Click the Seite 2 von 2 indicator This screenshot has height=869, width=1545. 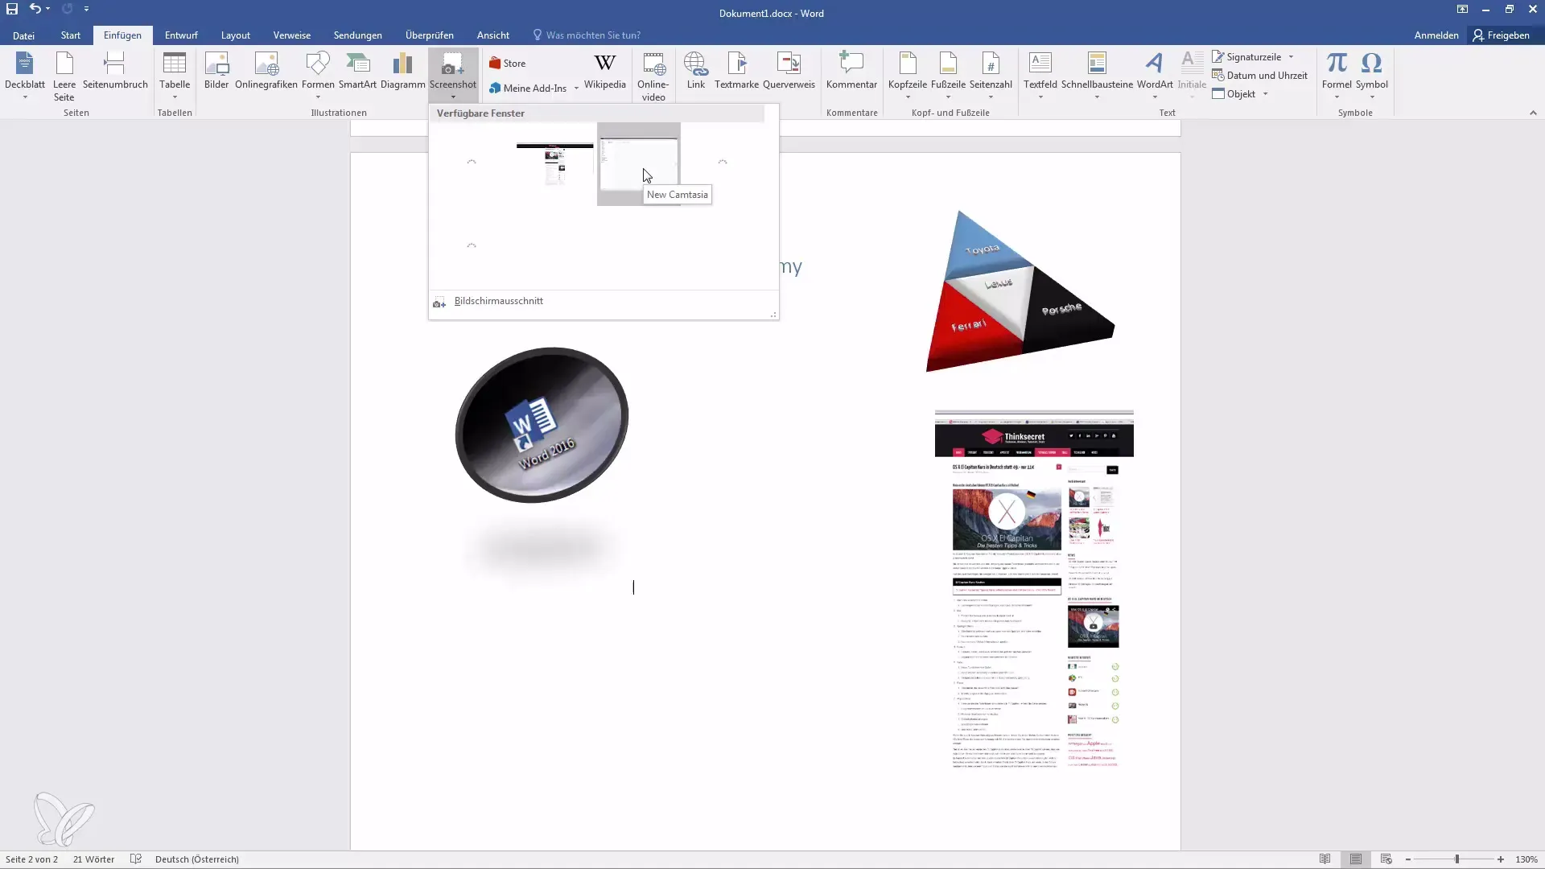click(31, 859)
